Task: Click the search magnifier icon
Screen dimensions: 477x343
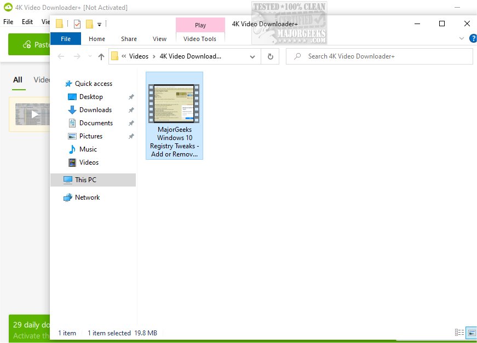Action: point(297,56)
